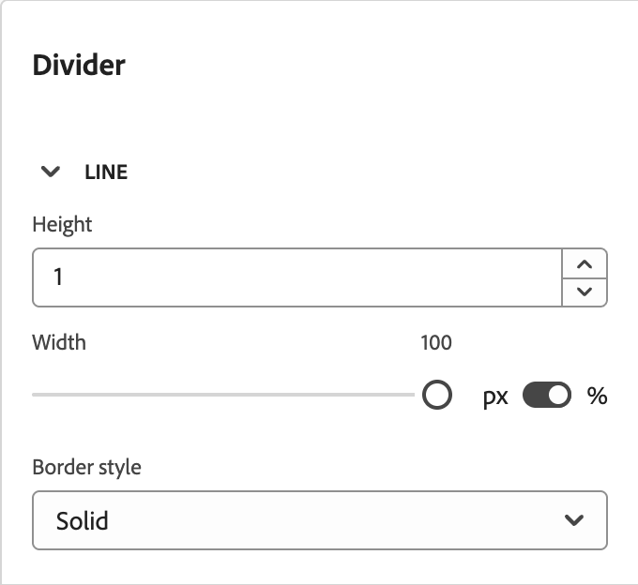Toggle the px to % unit switch
This screenshot has height=585, width=638.
coord(547,396)
